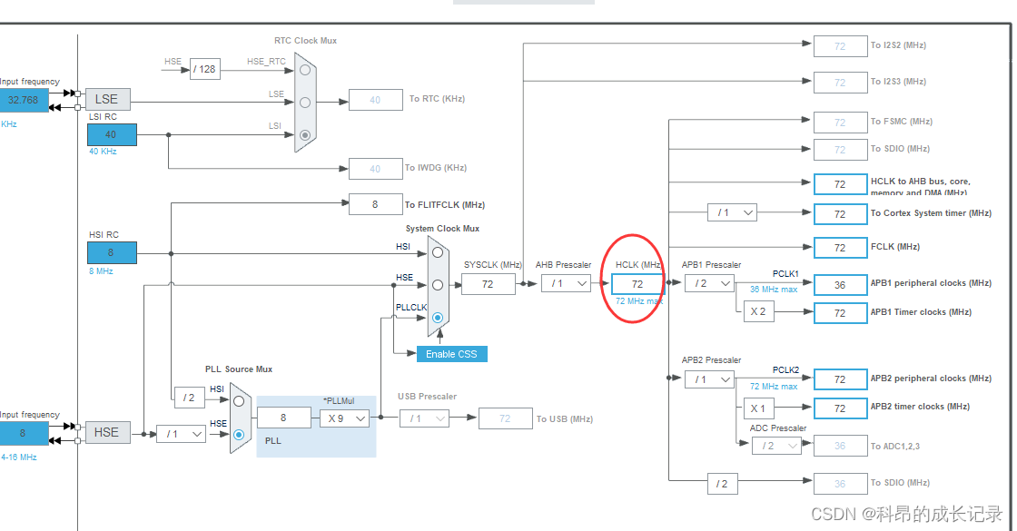
Task: Click the Enable CSS button
Action: 451,354
